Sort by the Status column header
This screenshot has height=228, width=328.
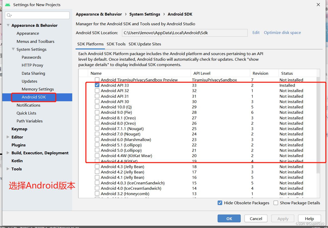coord(287,73)
